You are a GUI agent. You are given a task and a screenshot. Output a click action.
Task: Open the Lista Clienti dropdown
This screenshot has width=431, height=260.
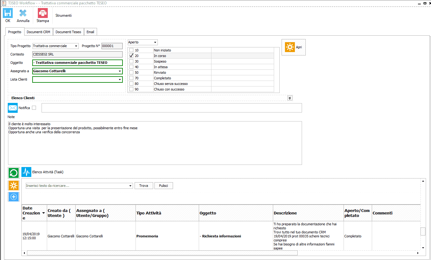tap(120, 80)
